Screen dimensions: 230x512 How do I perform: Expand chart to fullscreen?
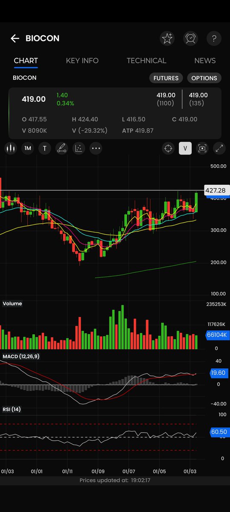click(x=219, y=148)
